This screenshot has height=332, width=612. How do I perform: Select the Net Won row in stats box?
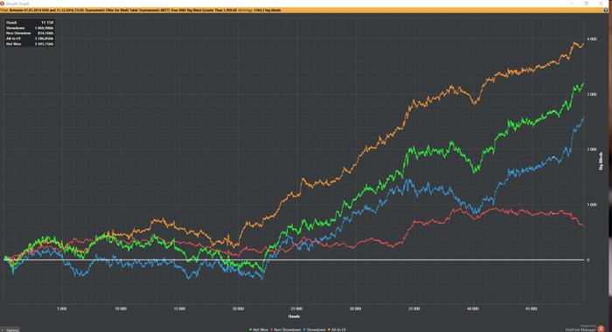click(x=30, y=44)
